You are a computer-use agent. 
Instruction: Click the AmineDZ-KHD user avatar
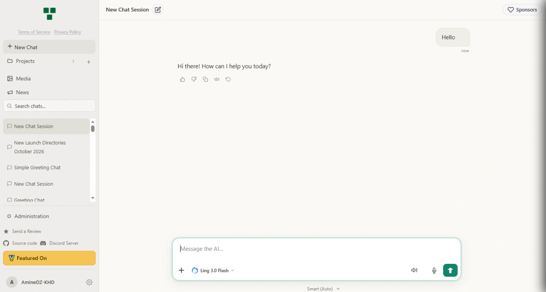[12, 282]
